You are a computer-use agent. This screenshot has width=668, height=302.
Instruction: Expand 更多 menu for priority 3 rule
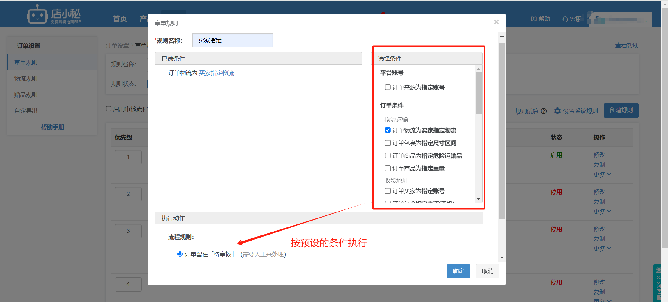[x=602, y=248]
